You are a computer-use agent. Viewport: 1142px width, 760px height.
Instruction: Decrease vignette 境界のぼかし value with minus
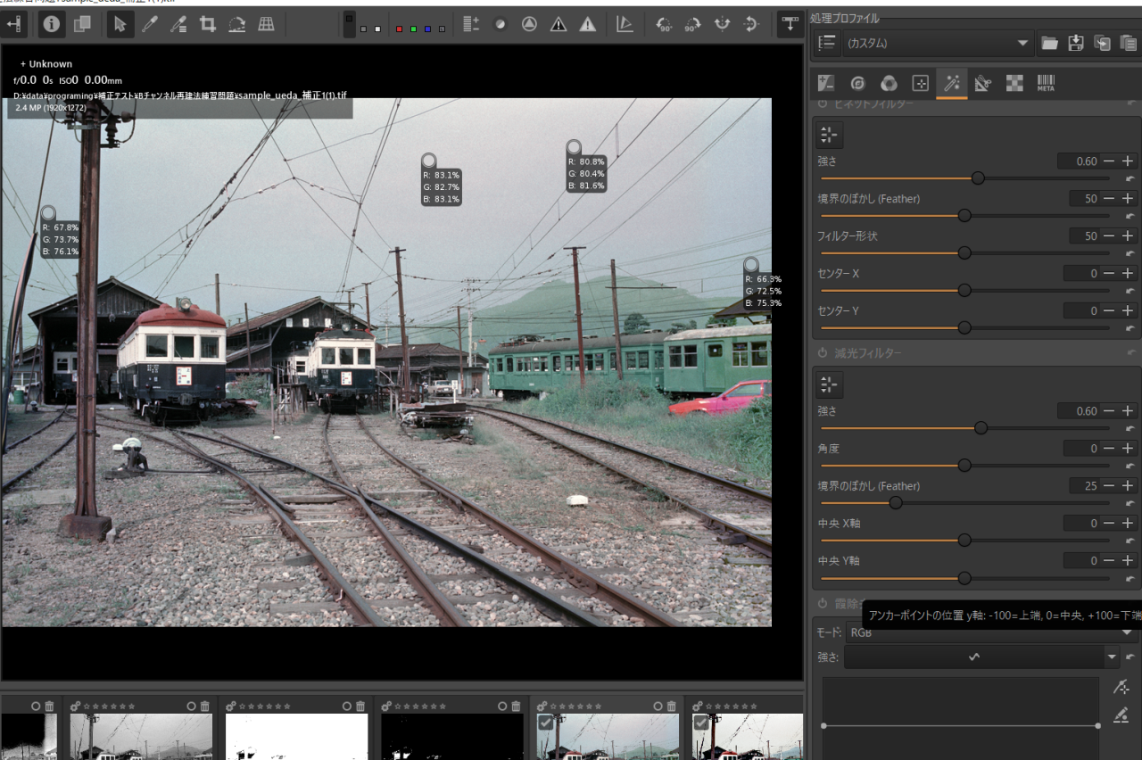(1109, 199)
